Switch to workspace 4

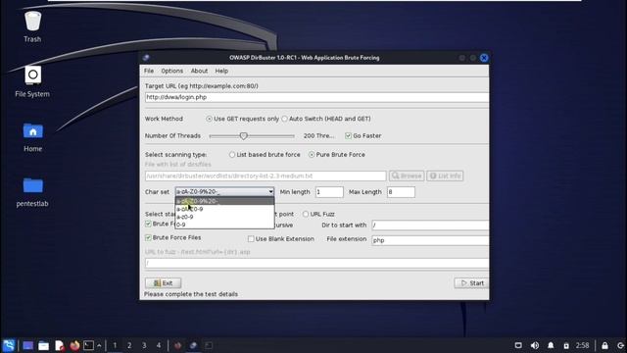click(159, 345)
